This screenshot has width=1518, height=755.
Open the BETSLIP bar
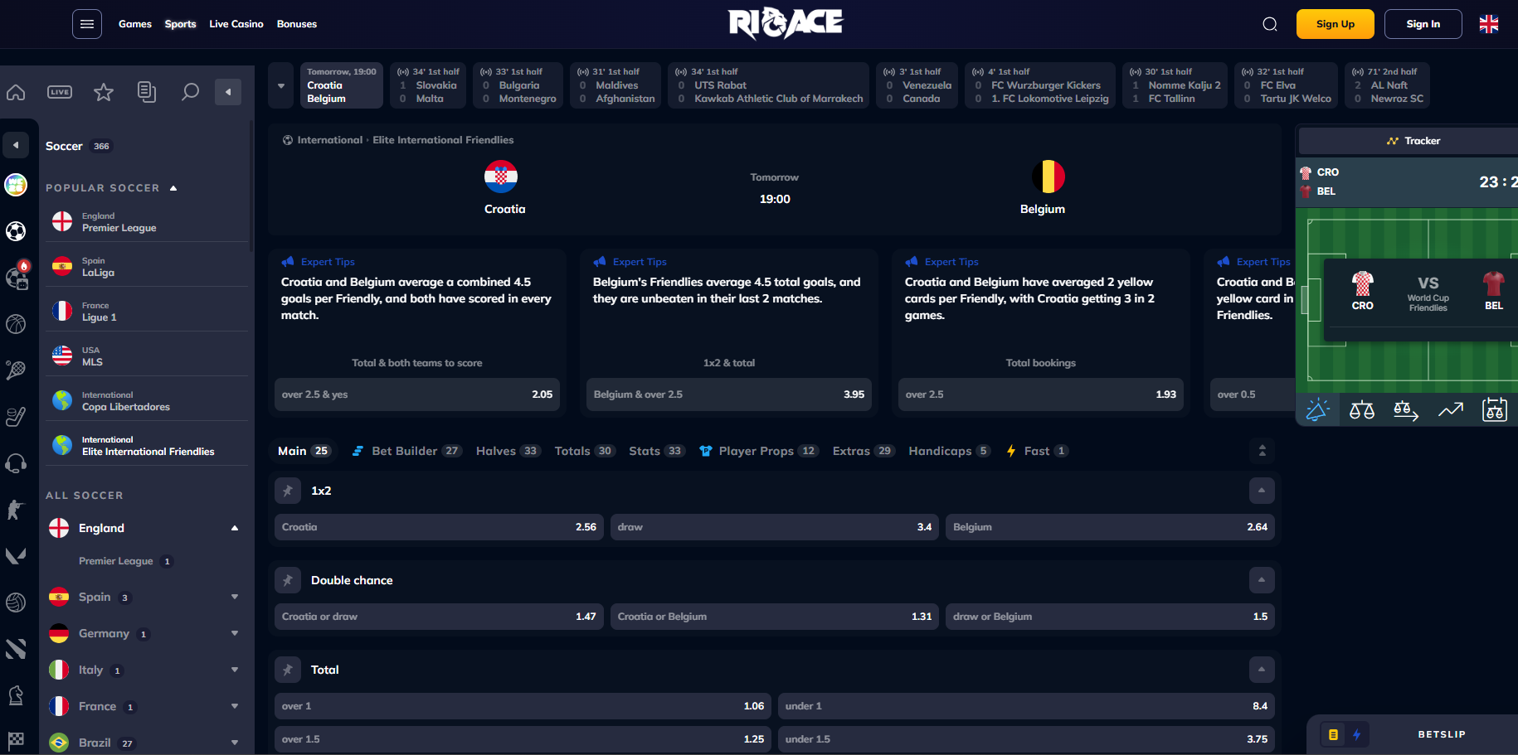[x=1441, y=734]
